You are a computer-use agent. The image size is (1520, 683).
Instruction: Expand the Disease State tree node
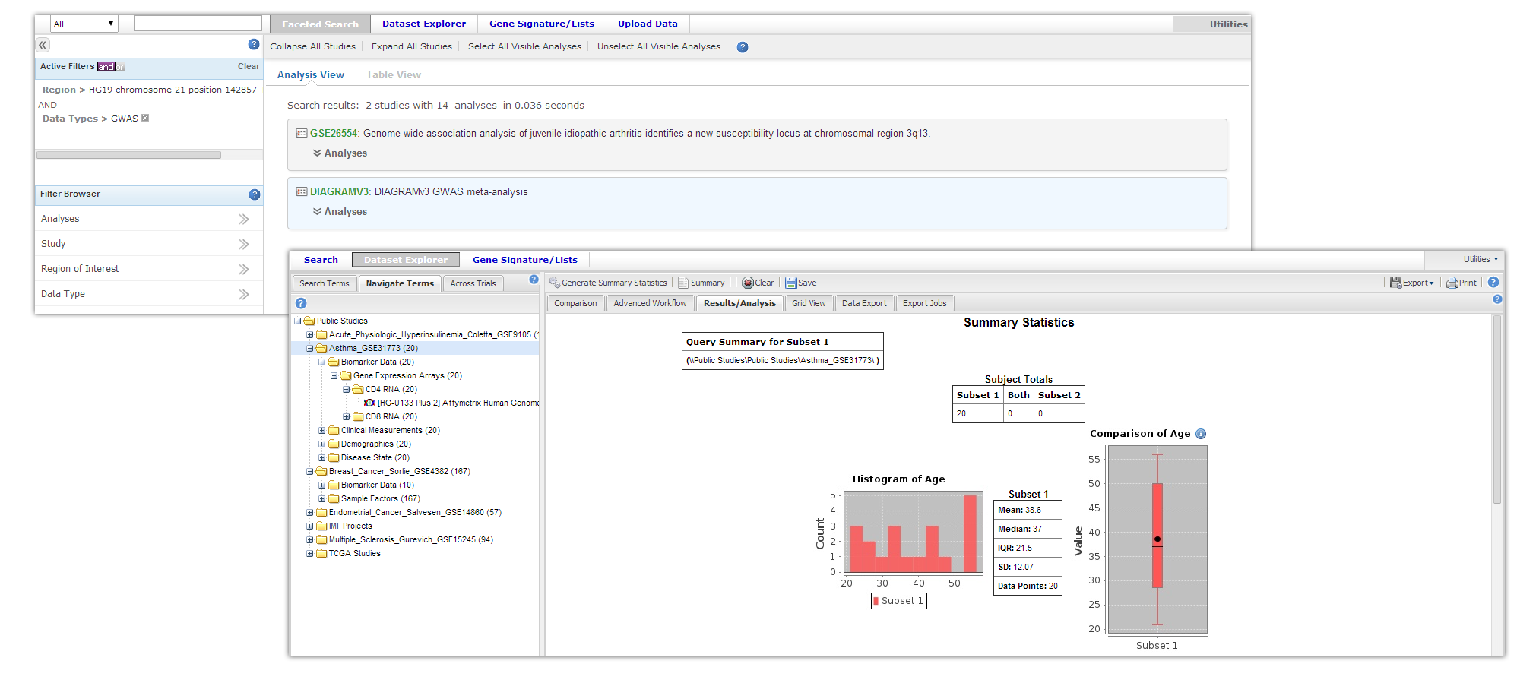point(321,457)
